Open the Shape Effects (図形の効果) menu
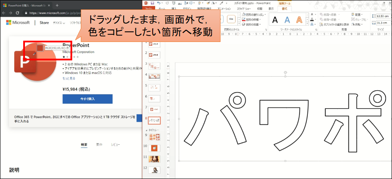 [x=251, y=24]
